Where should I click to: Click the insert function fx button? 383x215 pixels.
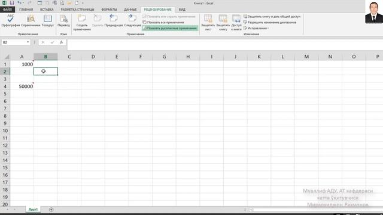click(x=61, y=42)
